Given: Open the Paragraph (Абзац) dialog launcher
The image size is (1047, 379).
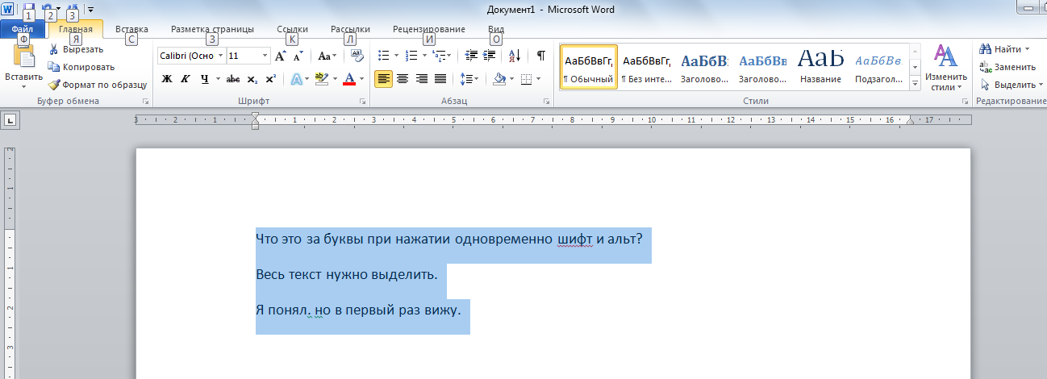Looking at the screenshot, I should pos(547,102).
